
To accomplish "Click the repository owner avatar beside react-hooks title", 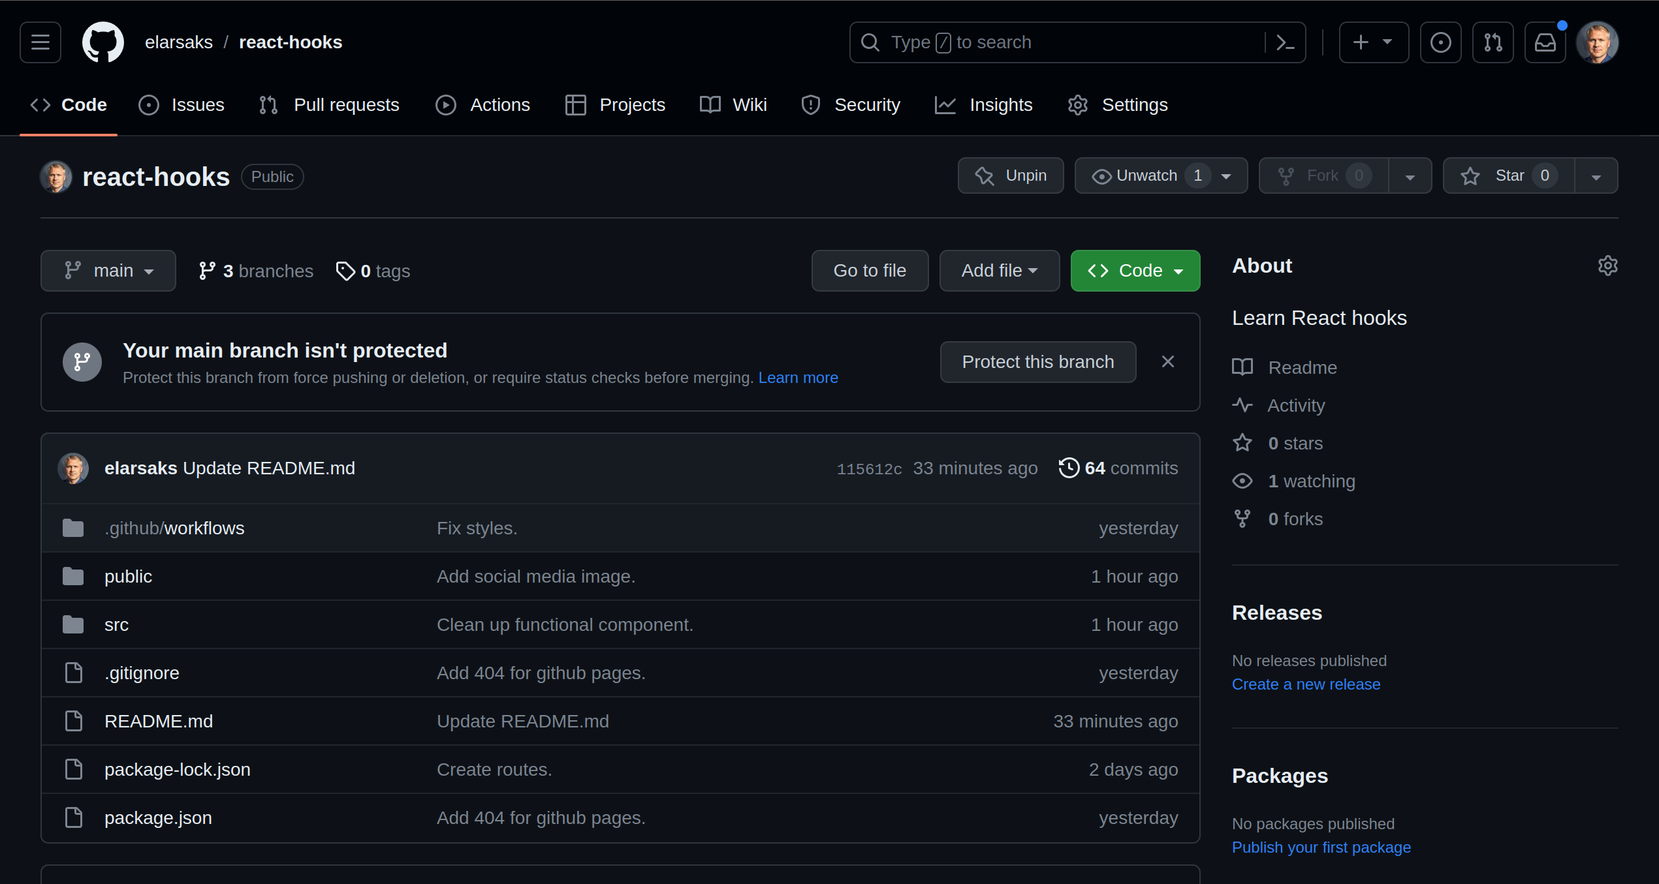I will coord(56,177).
